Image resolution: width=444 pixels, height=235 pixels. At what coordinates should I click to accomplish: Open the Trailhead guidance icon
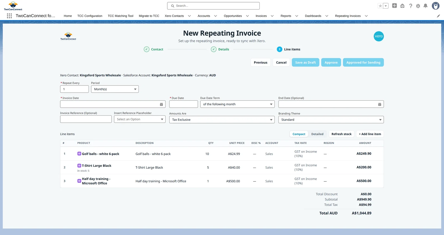click(402, 6)
